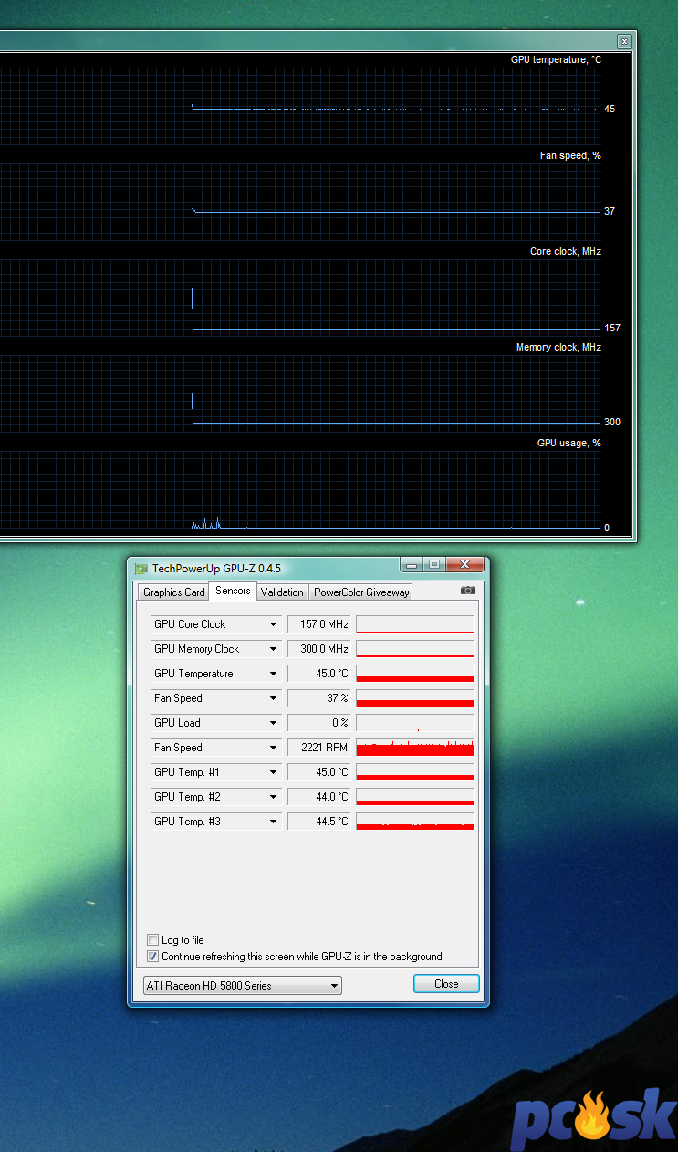Enable the Log to file checkbox
The width and height of the screenshot is (678, 1152).
pyautogui.click(x=152, y=939)
